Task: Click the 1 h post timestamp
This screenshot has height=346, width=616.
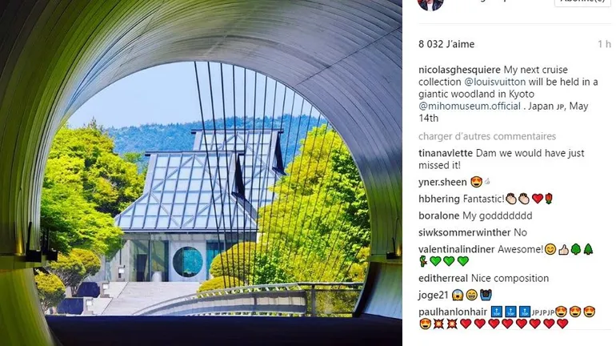Action: 604,44
